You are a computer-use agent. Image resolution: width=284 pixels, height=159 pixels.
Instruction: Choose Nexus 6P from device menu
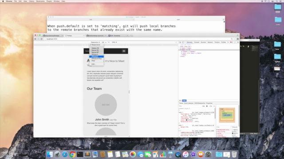coord(96,52)
